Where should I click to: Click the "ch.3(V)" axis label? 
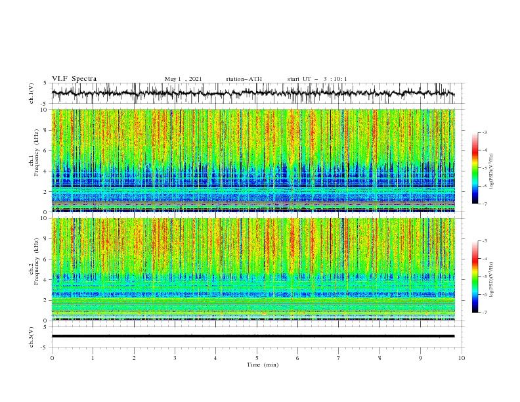32,337
